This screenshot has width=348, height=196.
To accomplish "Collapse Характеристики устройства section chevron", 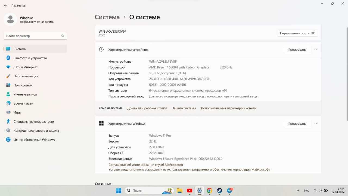I will (316, 49).
